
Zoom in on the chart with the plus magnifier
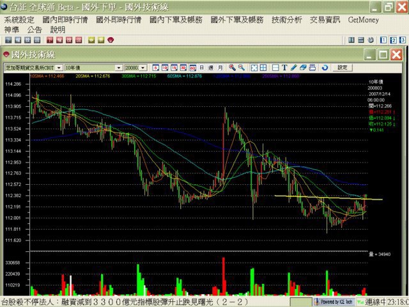(232, 68)
